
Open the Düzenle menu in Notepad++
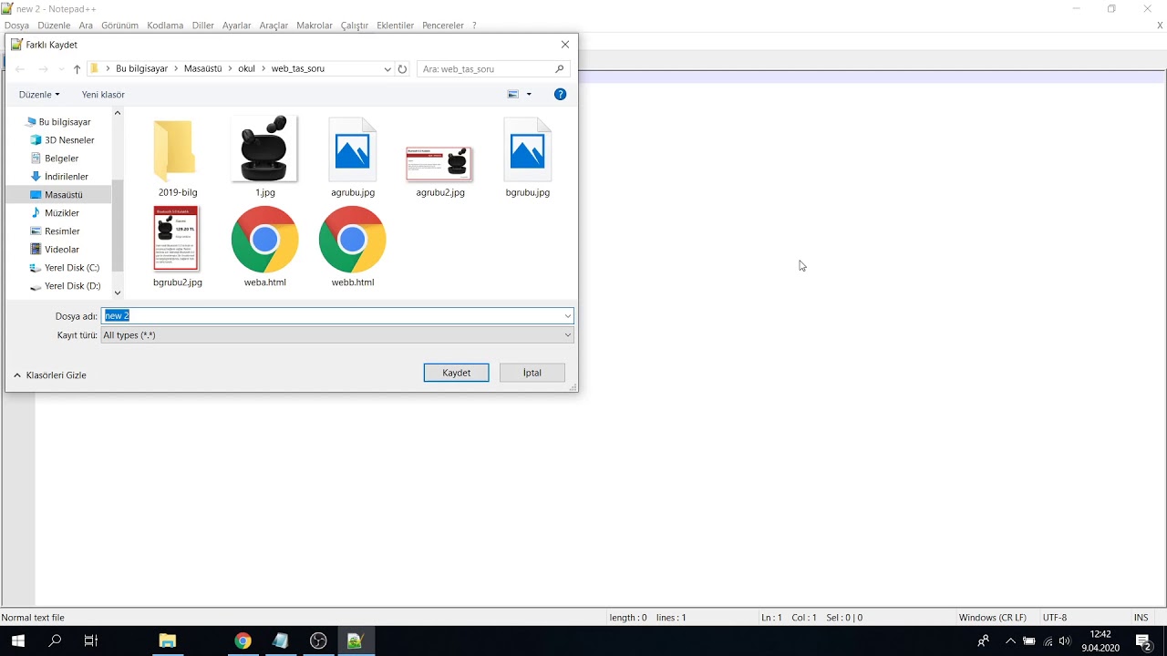[x=54, y=26]
